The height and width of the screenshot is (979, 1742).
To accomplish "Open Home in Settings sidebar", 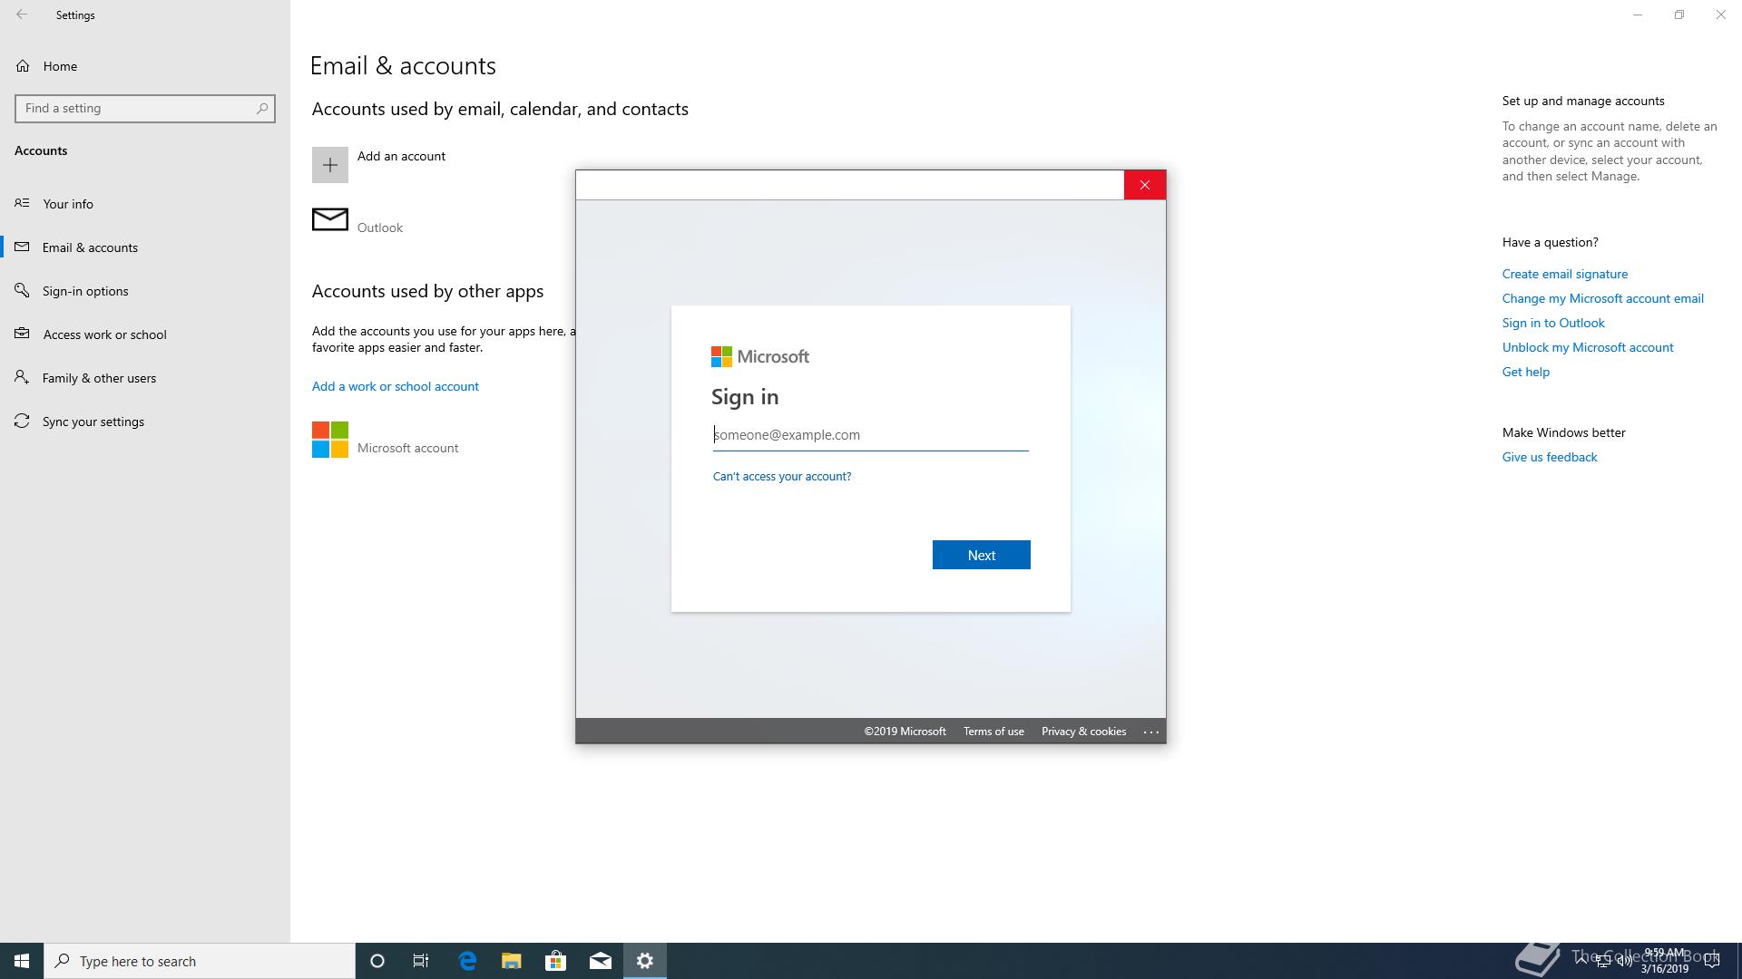I will [145, 66].
